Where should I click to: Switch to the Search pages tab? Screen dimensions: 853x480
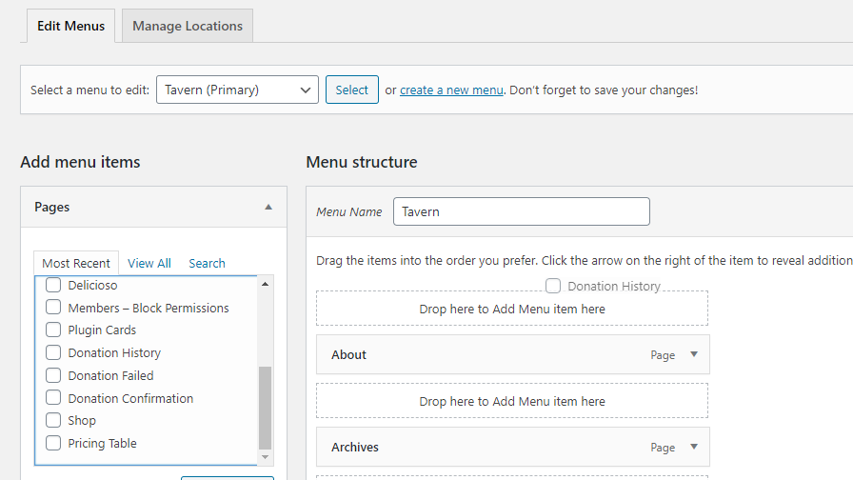tap(207, 264)
